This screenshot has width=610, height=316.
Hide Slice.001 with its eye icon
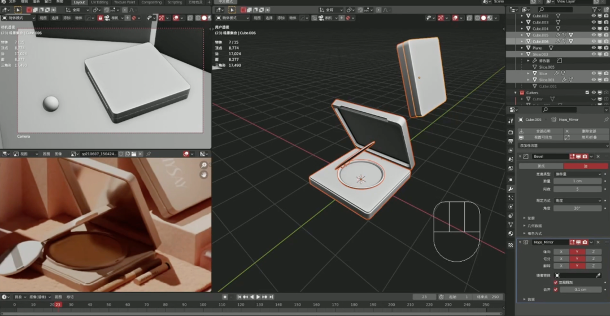click(594, 80)
